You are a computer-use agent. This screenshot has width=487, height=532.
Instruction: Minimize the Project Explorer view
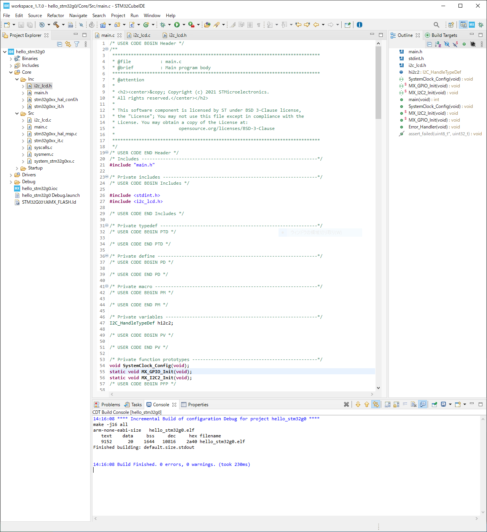(76, 35)
